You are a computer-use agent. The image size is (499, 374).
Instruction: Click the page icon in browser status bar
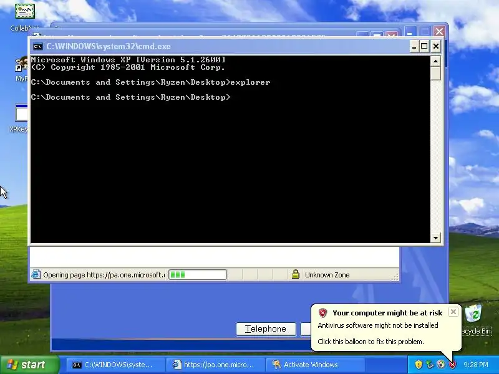pos(36,274)
